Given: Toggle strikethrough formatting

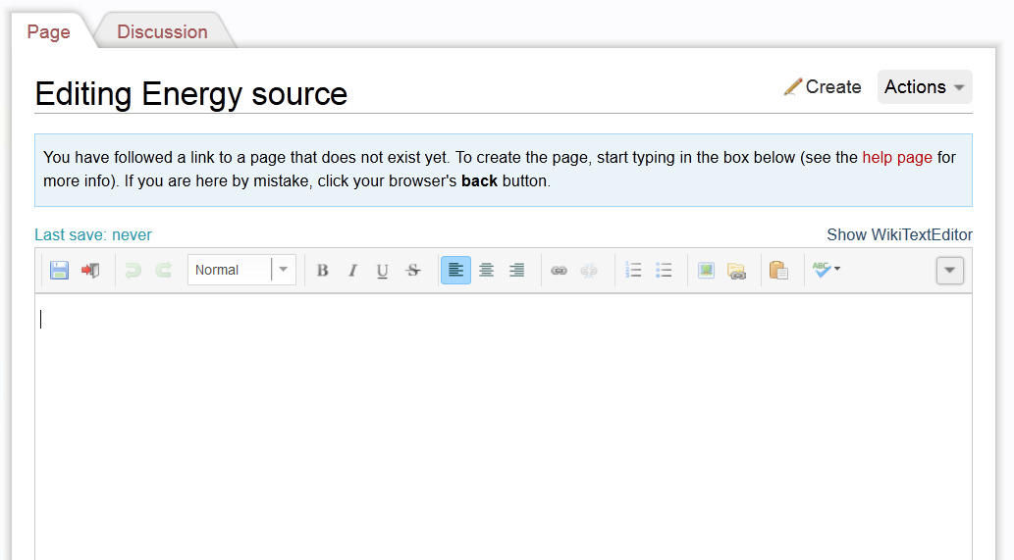Looking at the screenshot, I should [x=413, y=271].
